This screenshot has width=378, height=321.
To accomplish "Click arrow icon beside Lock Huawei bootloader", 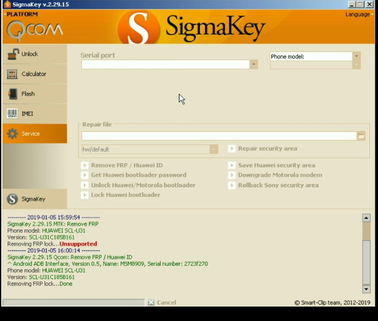I will (85, 195).
